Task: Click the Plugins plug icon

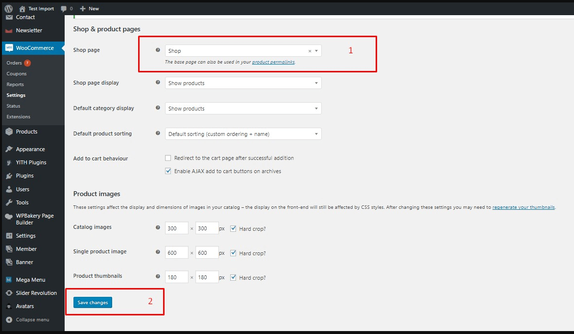Action: [9, 176]
